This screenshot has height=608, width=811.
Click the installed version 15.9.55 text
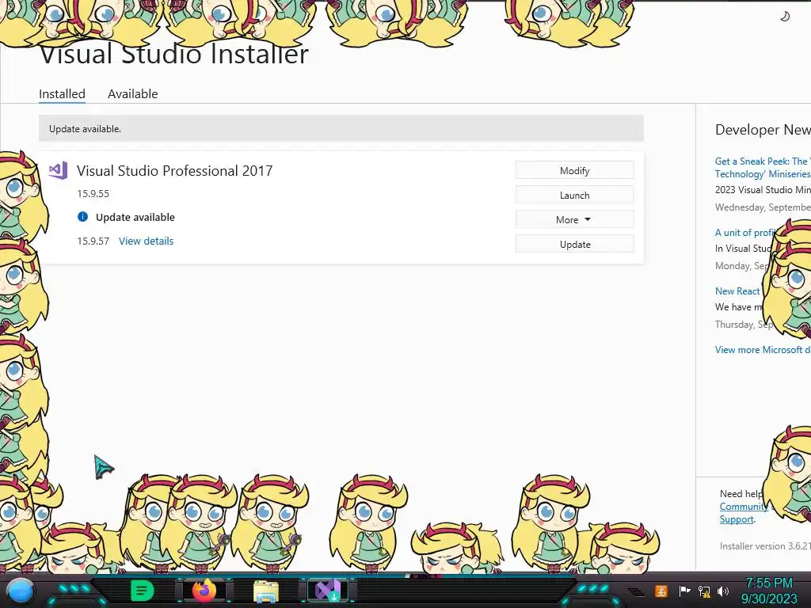93,193
